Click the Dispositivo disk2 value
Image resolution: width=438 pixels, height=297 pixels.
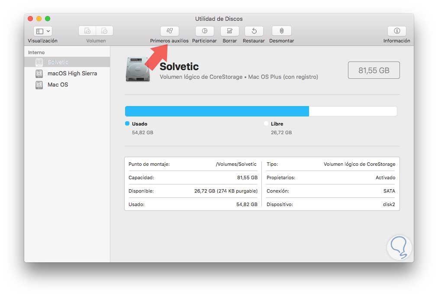point(389,204)
